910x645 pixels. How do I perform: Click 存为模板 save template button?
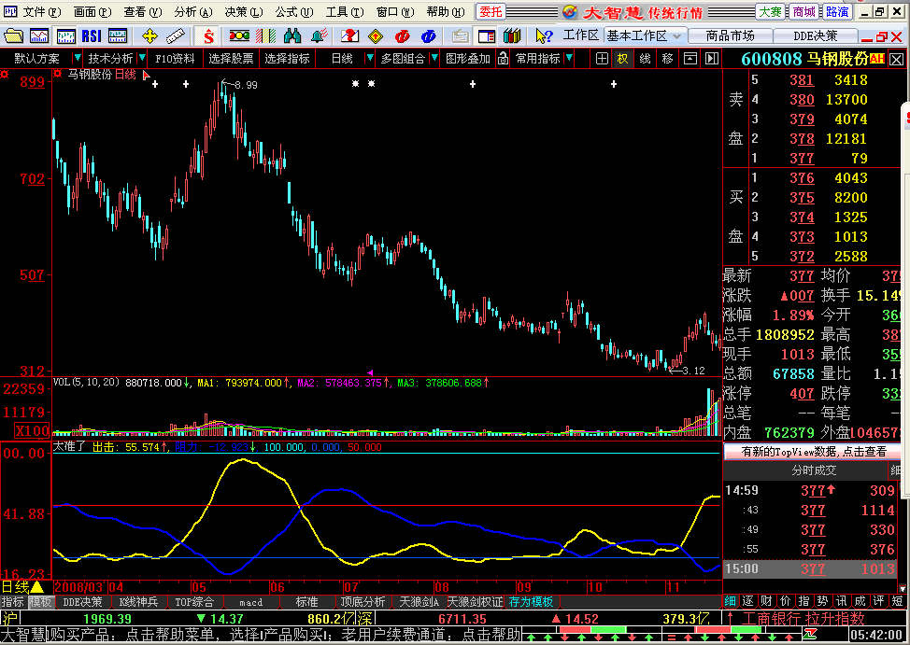[531, 602]
